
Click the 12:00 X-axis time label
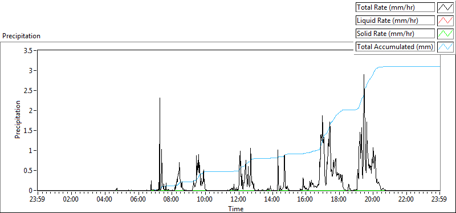[239, 200]
